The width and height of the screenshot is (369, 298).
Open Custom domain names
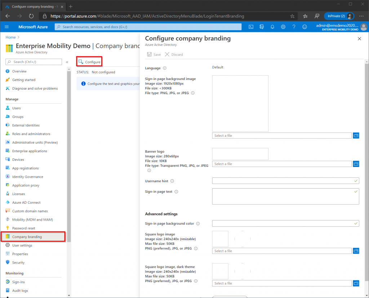[x=30, y=211]
